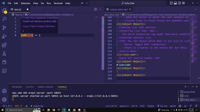
Task: Open the Extensions view
Action: (4, 45)
